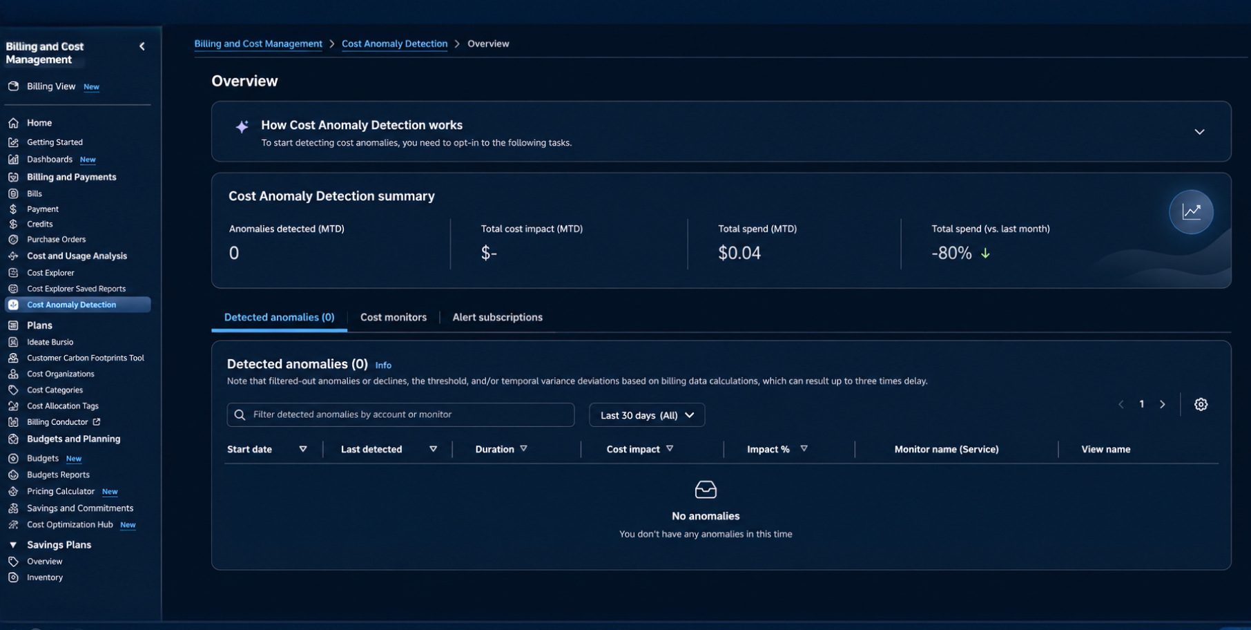Click the Cost Explorer icon

point(13,273)
